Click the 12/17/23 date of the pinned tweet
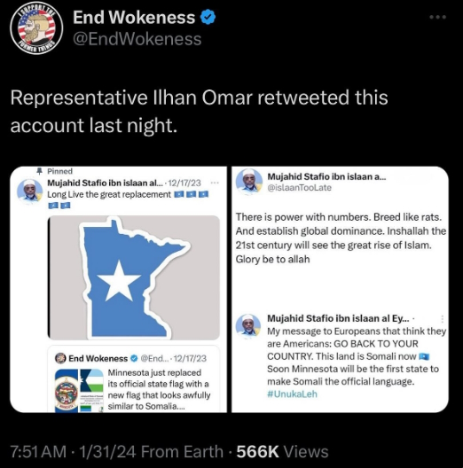Image resolution: width=463 pixels, height=468 pixels. coord(184,183)
